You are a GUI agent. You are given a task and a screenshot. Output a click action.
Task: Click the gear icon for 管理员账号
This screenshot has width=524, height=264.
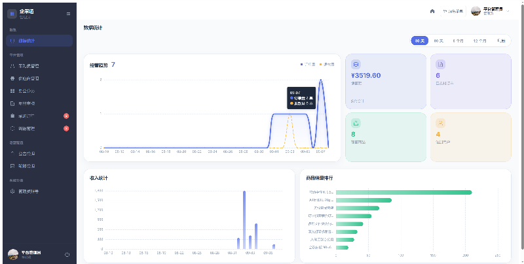tap(12, 191)
